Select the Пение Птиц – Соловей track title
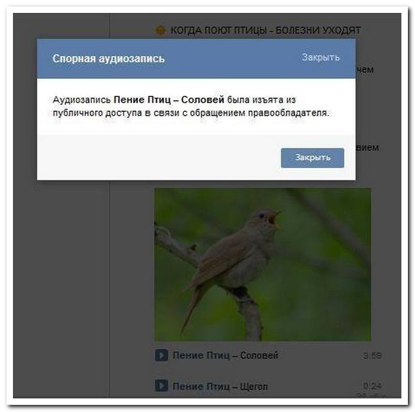Image resolution: width=415 pixels, height=412 pixels. pyautogui.click(x=225, y=355)
